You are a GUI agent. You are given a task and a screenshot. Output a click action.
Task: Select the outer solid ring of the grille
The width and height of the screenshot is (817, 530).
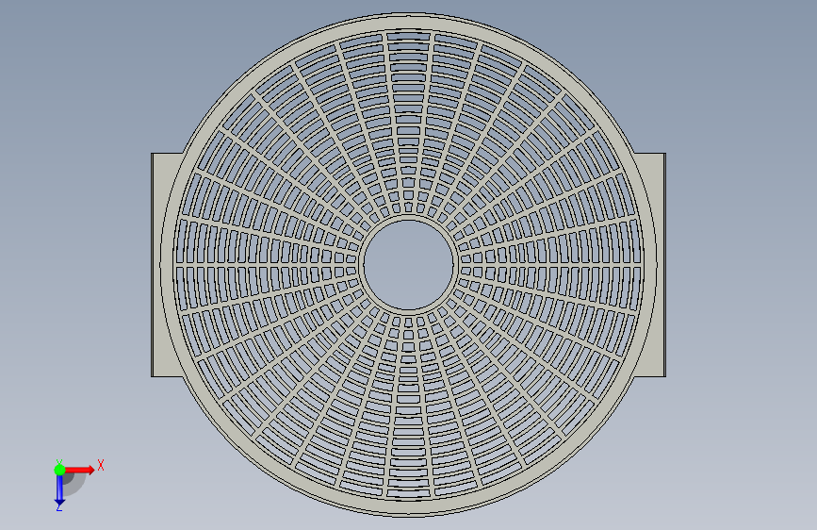pyautogui.click(x=409, y=22)
